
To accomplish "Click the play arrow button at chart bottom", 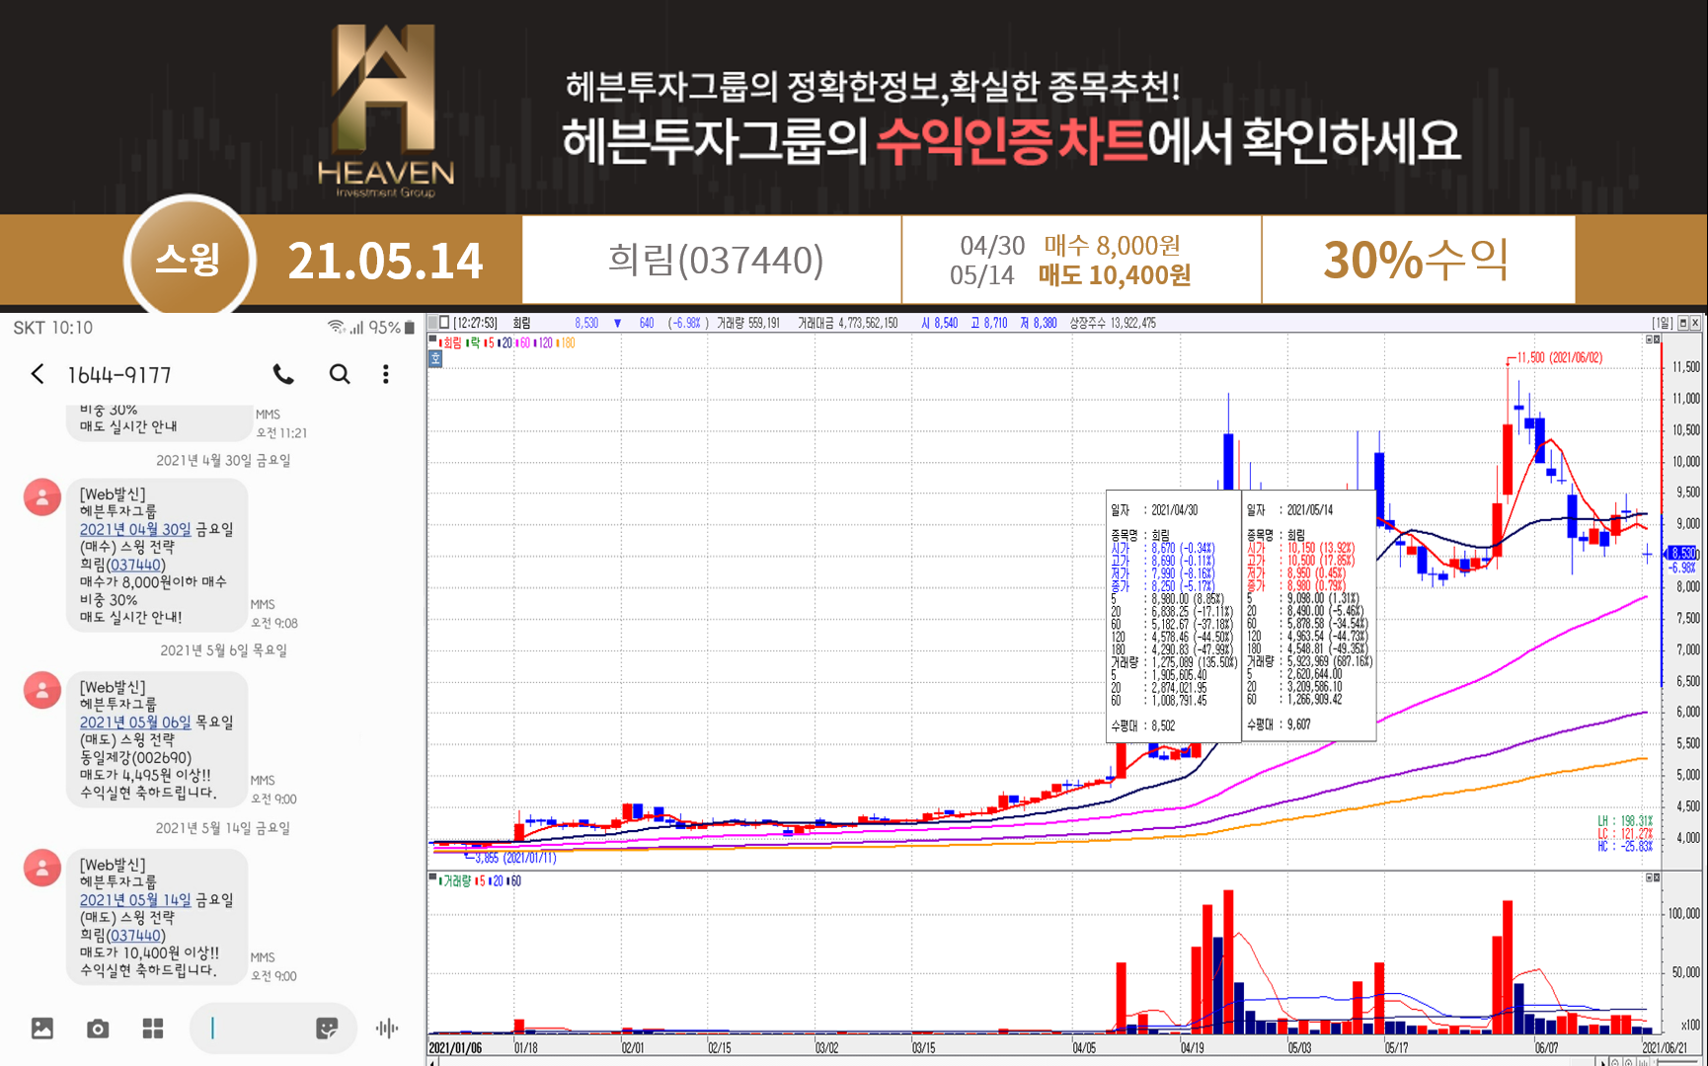I will coord(1601,1061).
